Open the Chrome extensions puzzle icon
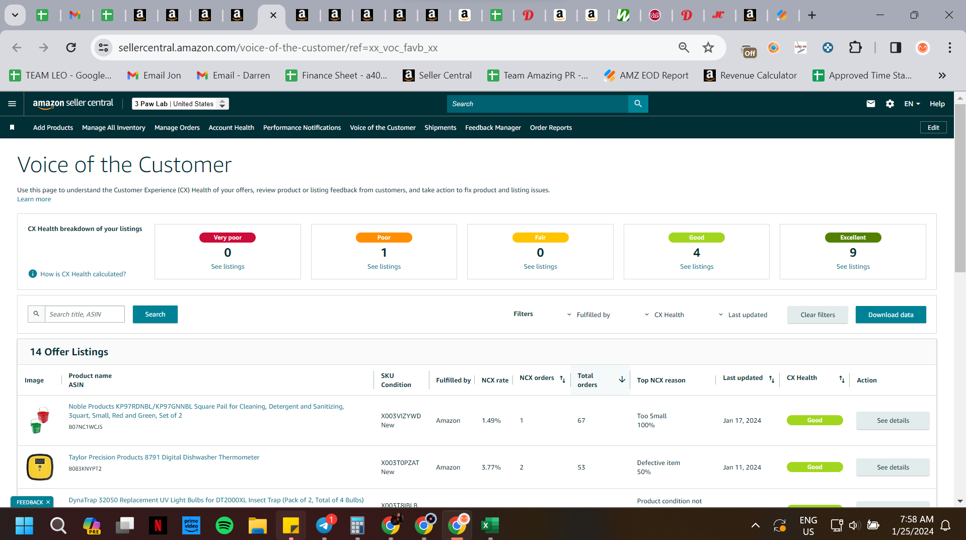 (855, 48)
